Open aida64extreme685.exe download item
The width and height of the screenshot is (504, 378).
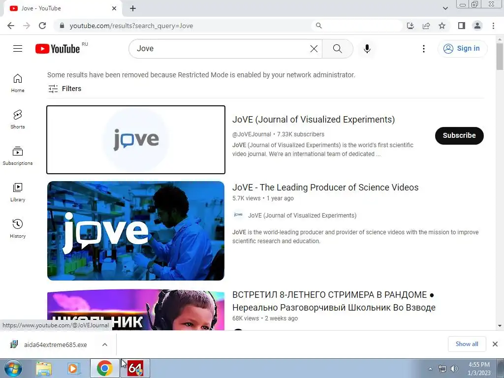pos(55,345)
